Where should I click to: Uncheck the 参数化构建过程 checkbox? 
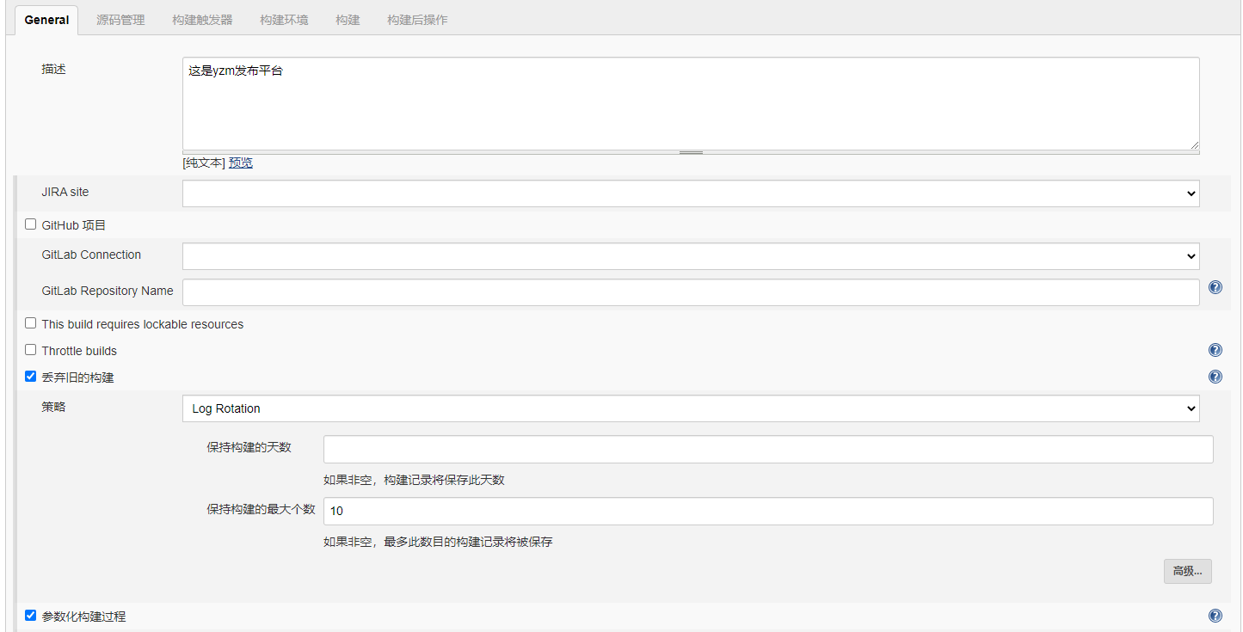[x=31, y=616]
